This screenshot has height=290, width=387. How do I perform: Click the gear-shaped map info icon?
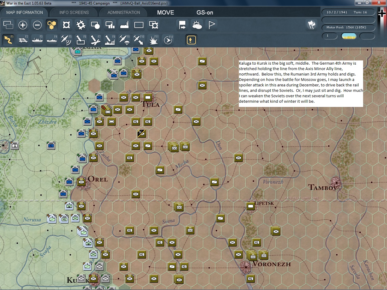[x=81, y=25]
